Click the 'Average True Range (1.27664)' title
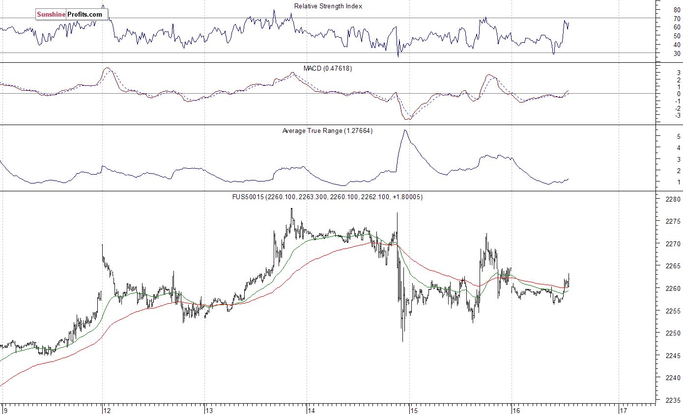This screenshot has height=414, width=683. pos(327,130)
